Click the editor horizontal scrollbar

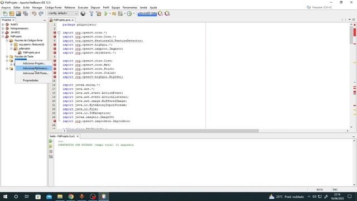162,131
